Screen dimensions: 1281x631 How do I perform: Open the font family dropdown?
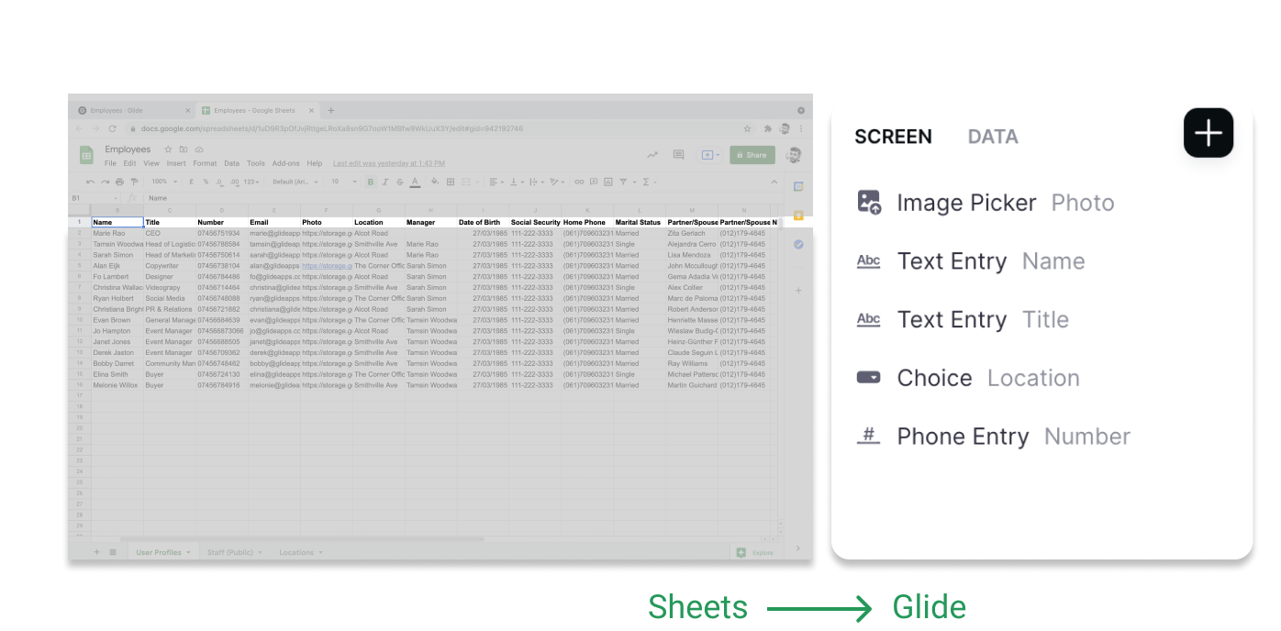pyautogui.click(x=295, y=182)
